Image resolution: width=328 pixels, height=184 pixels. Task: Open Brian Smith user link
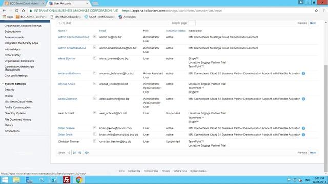click(65, 135)
